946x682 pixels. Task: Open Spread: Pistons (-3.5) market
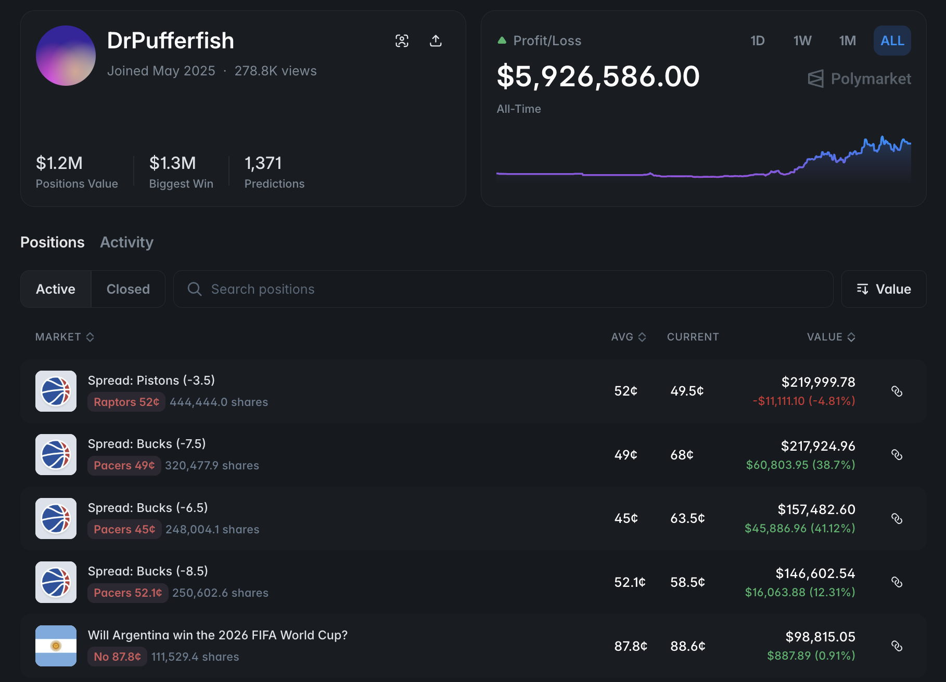pyautogui.click(x=151, y=381)
